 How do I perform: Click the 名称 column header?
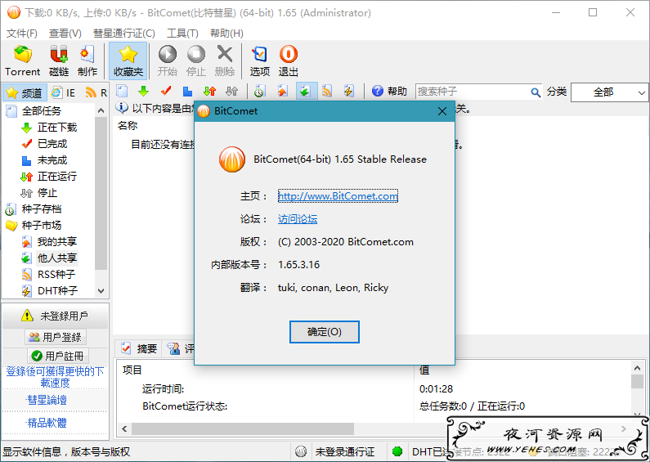128,126
